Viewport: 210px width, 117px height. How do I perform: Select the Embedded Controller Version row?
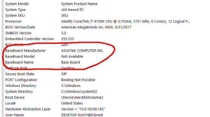pos(106,39)
